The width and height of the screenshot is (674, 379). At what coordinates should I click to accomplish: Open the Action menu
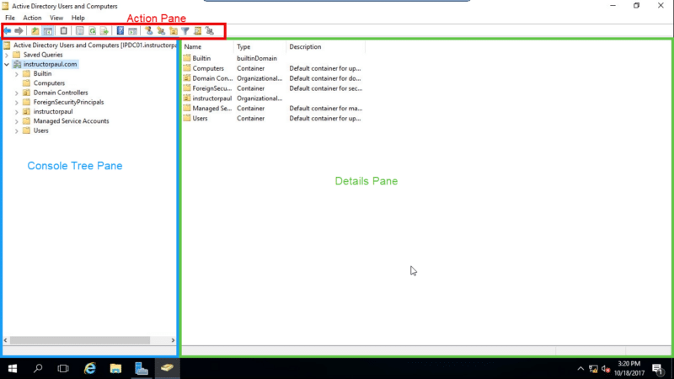(32, 18)
